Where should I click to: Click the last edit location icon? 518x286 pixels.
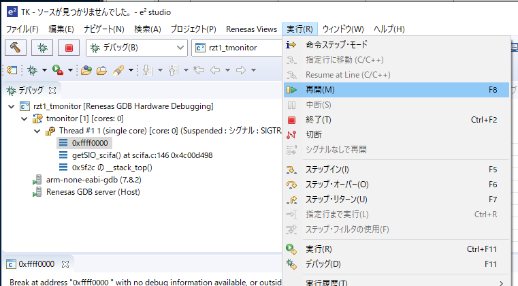(199, 70)
